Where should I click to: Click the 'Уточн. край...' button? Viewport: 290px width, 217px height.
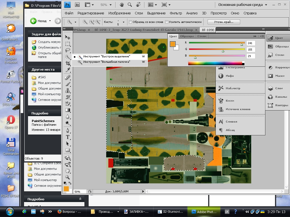pos(224,22)
